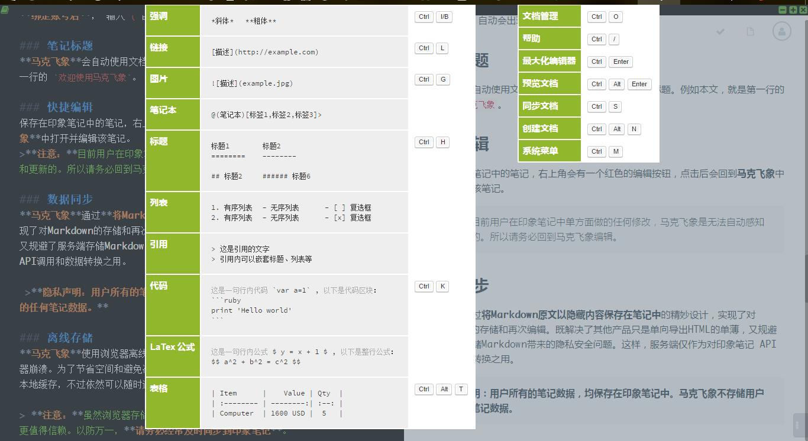Select the 表格 syntax label
Image resolution: width=808 pixels, height=441 pixels.
point(159,389)
